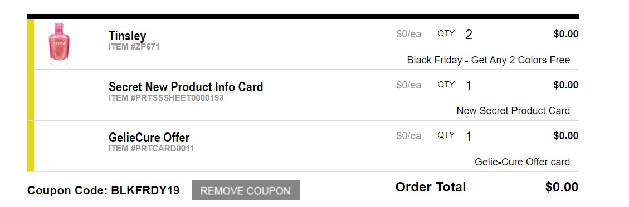Click the quantity 1 for GelieCure Offer
Screen dimensions: 629x207
pyautogui.click(x=469, y=136)
